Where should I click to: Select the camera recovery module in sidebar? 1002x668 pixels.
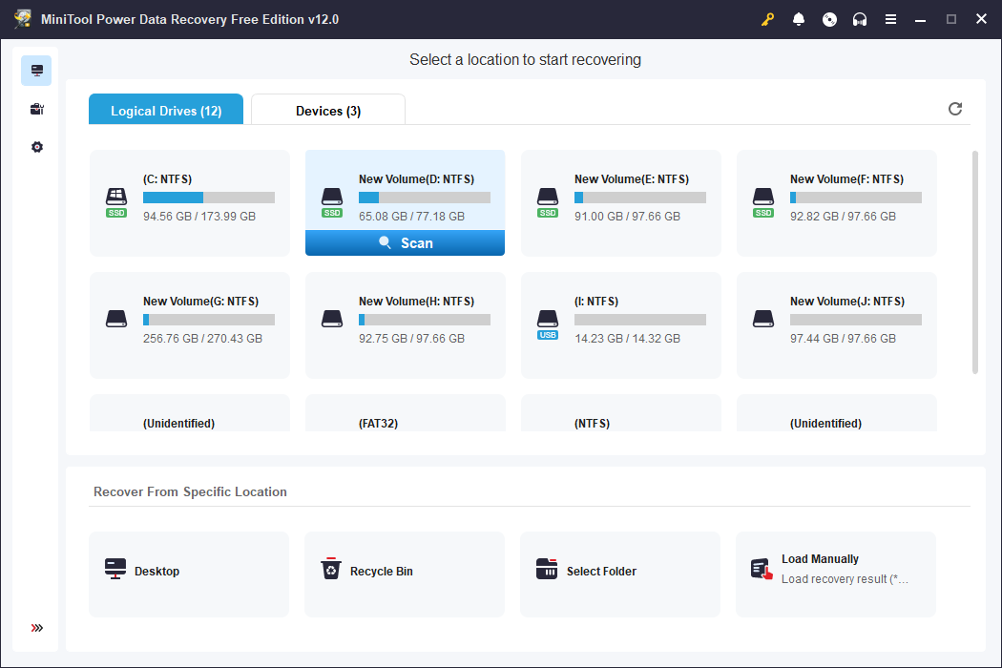pos(35,108)
